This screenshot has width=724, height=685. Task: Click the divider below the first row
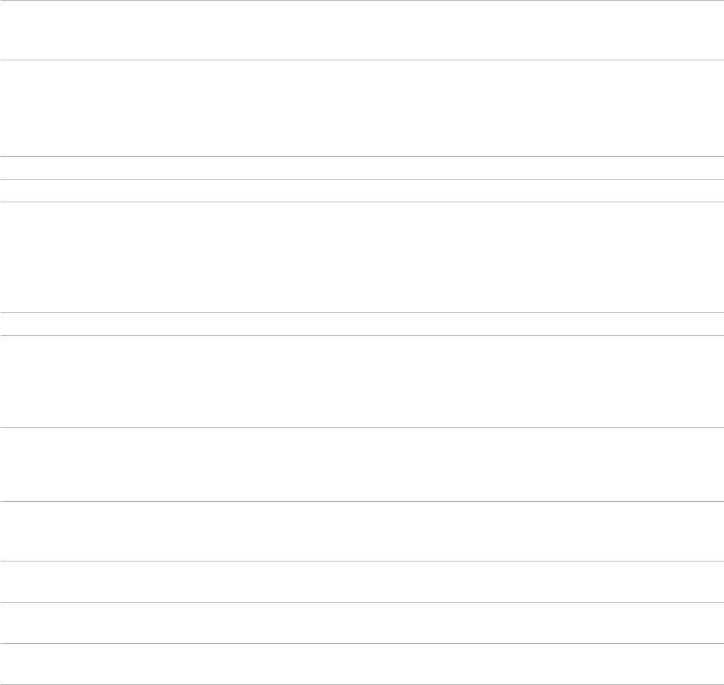pyautogui.click(x=362, y=60)
